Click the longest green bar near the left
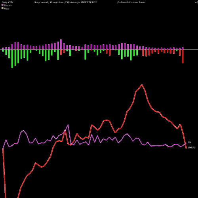 (x=12, y=59)
